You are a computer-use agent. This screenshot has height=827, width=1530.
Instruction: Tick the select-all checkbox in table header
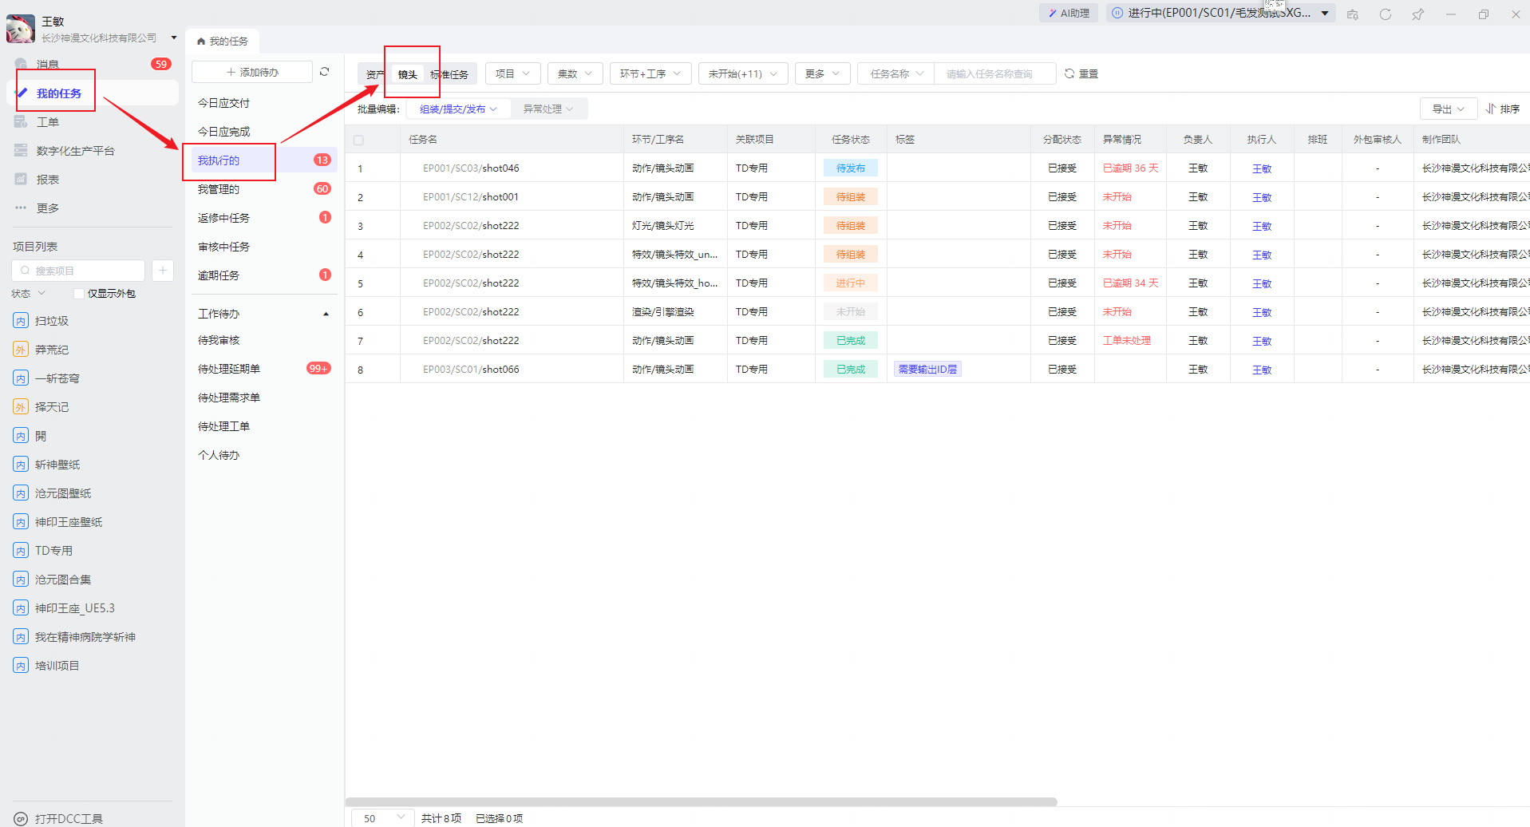(358, 140)
